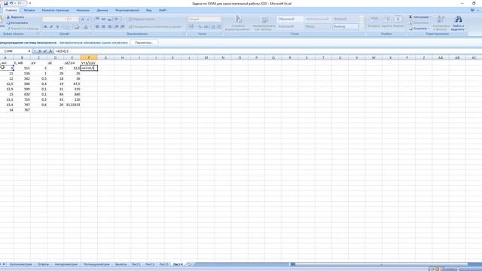Customize Quick Access Toolbar dropdown
The width and height of the screenshot is (482, 271).
(x=30, y=3)
